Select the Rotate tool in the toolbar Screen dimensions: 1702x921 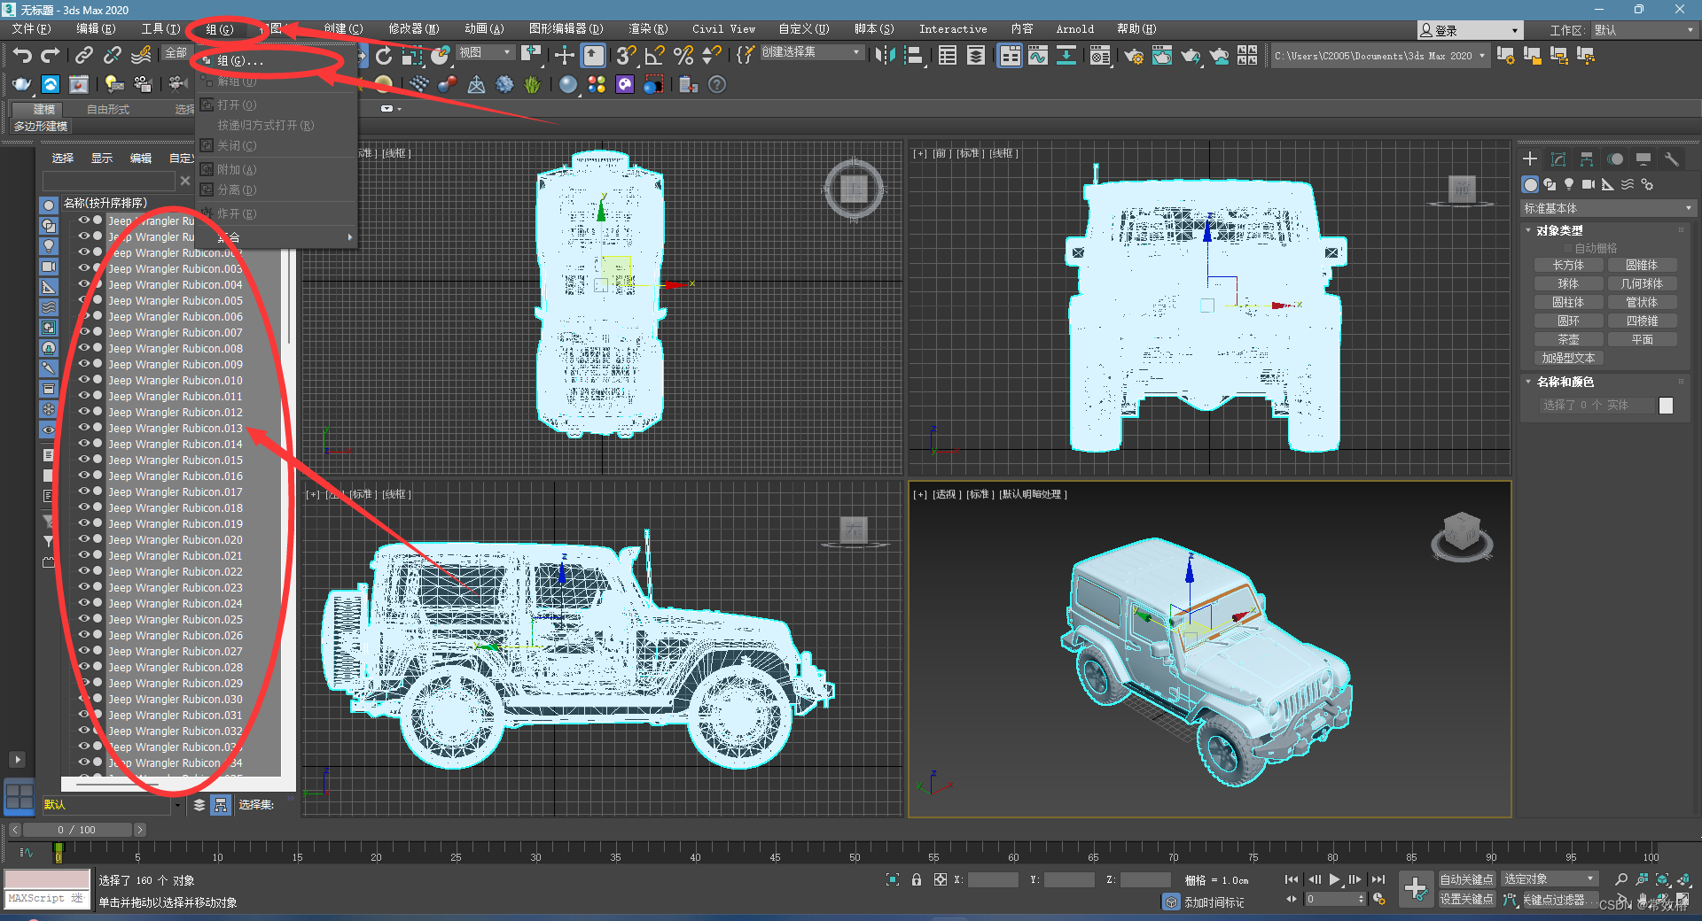tap(384, 56)
